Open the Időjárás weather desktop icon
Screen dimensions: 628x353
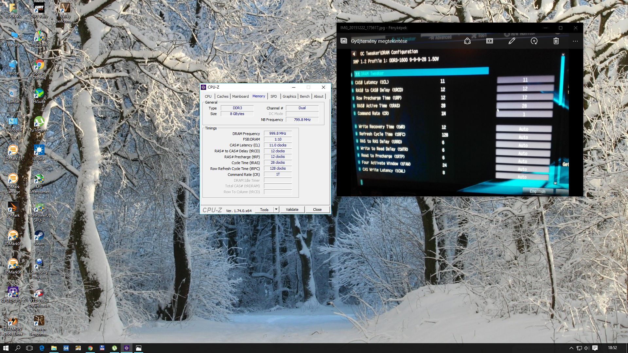[x=39, y=153]
